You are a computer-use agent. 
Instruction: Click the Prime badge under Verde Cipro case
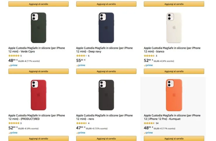pyautogui.click(x=13, y=65)
